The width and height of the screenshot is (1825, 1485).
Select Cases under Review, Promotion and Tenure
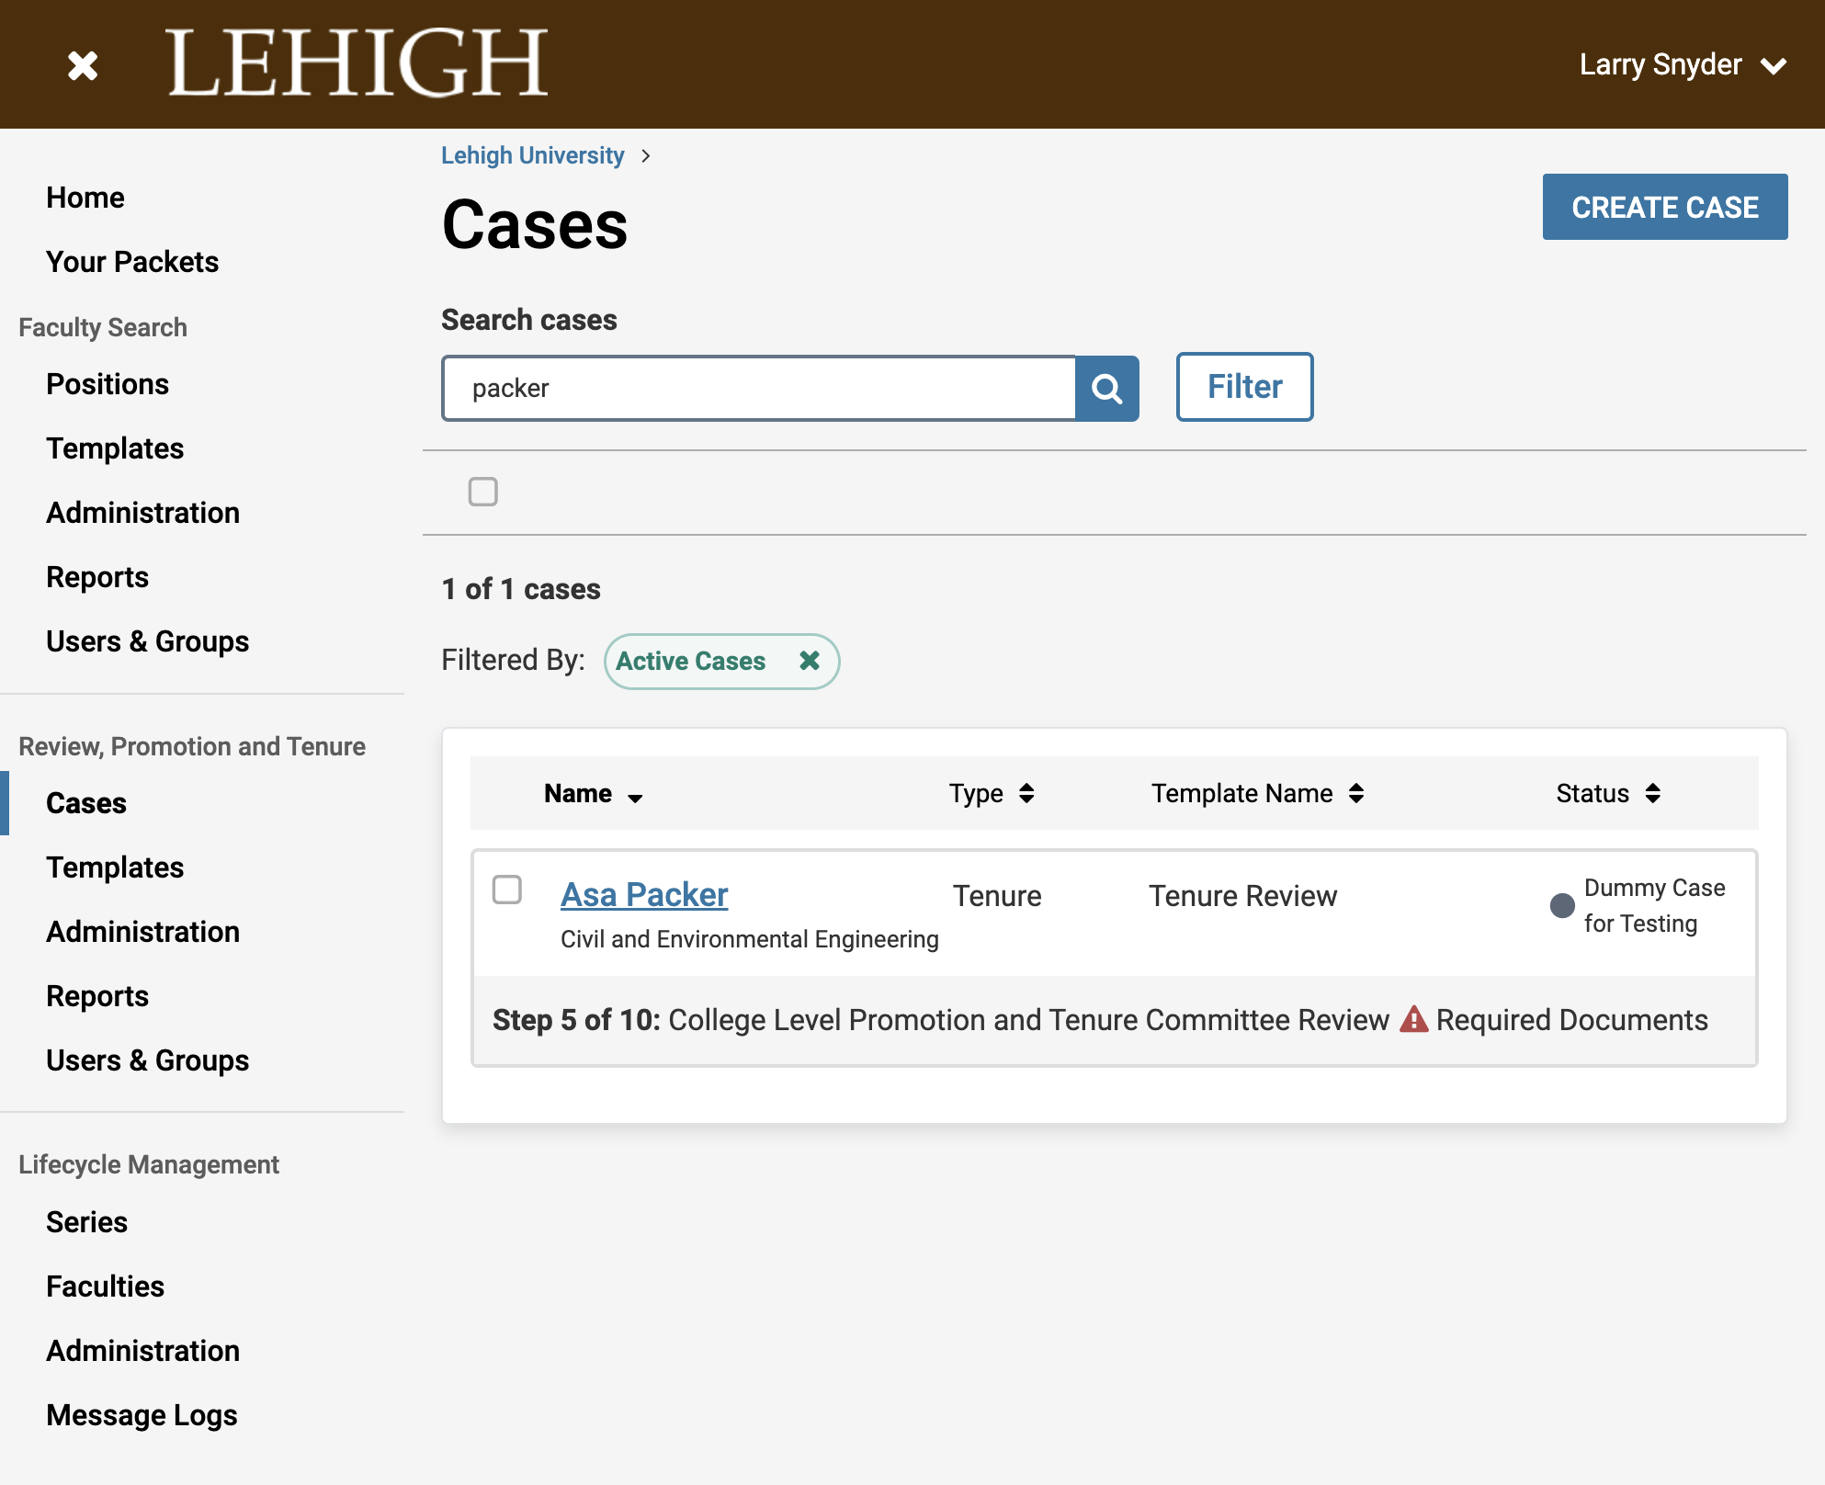point(86,803)
